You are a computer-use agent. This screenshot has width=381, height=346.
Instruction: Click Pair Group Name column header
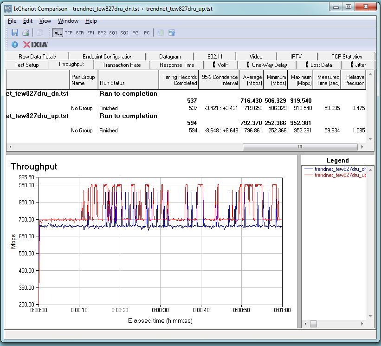point(84,80)
